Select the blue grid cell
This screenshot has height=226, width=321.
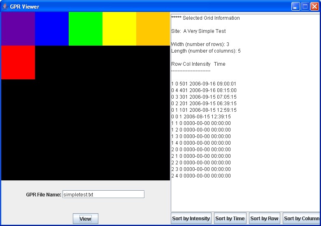[52, 29]
